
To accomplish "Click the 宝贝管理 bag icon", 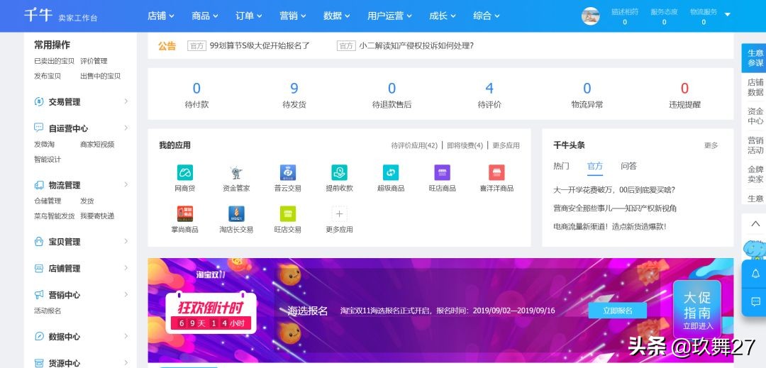I will [x=38, y=242].
